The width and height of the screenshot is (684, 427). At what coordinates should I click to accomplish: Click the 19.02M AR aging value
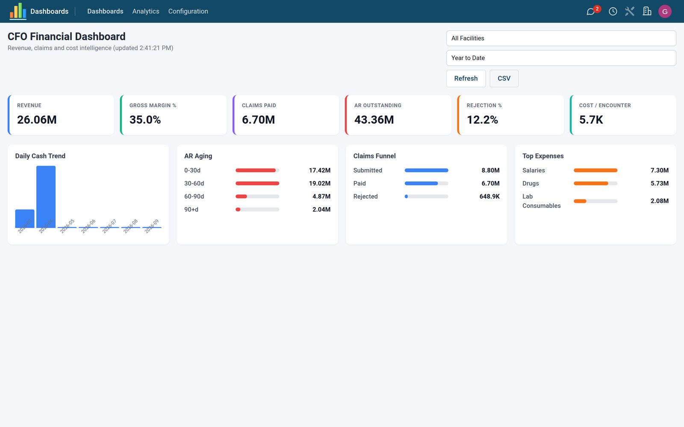click(x=320, y=184)
